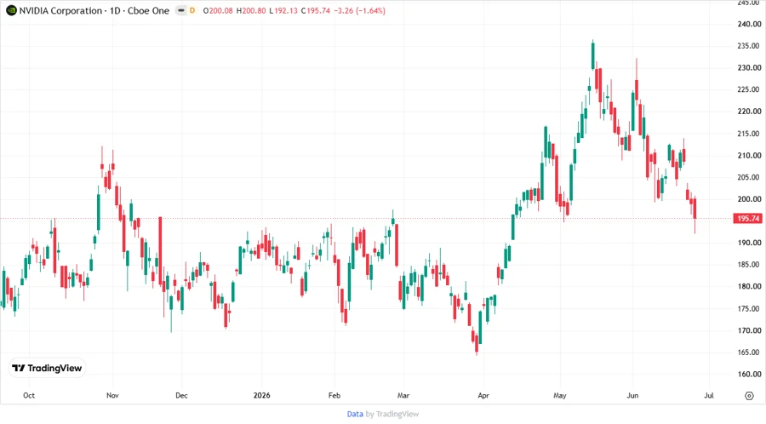This screenshot has height=424, width=766.
Task: Click the tallest green candle peaking near 235
Action: 593,55
